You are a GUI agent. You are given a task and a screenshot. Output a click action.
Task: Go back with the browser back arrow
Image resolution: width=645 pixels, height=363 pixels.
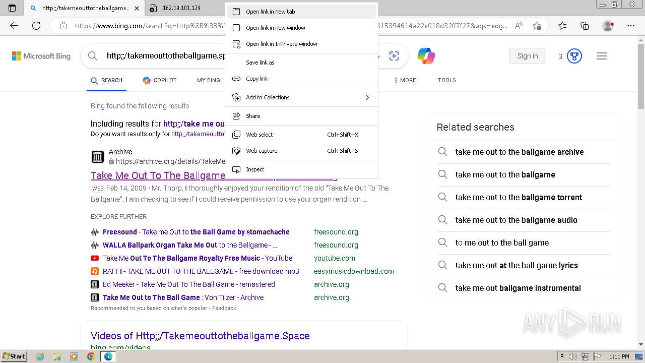(14, 26)
